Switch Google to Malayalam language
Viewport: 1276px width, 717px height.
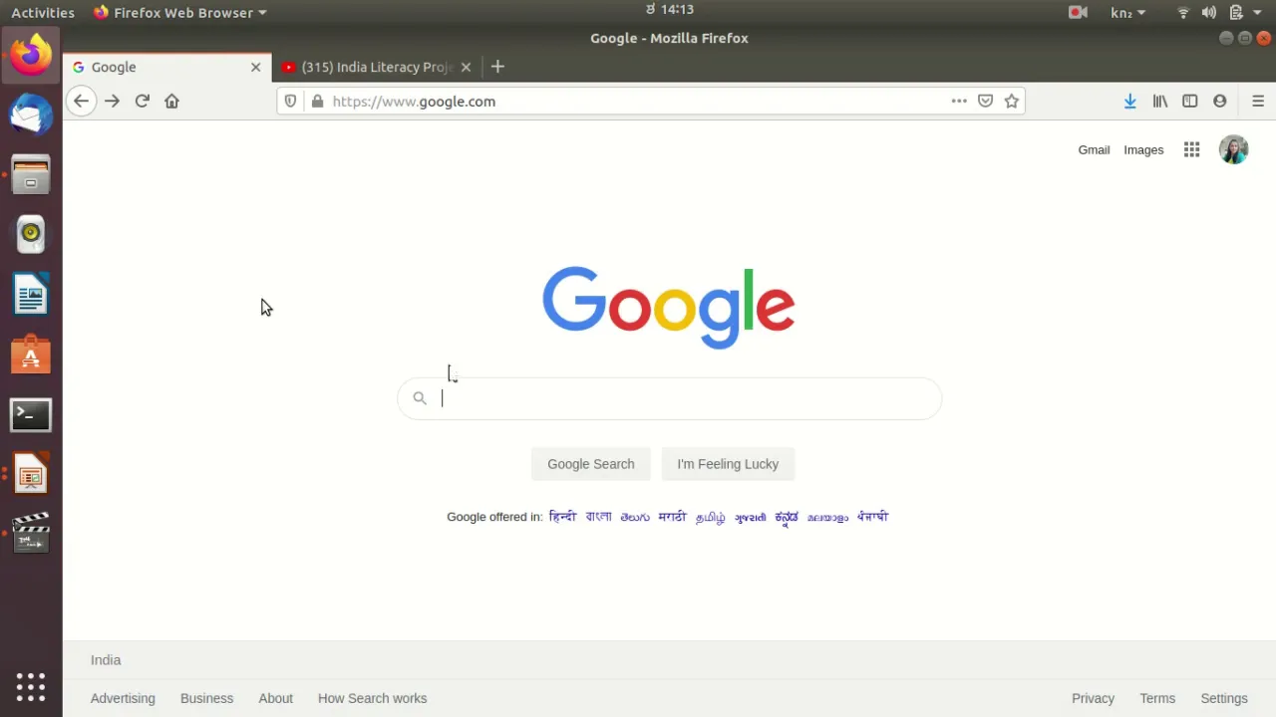(x=827, y=517)
